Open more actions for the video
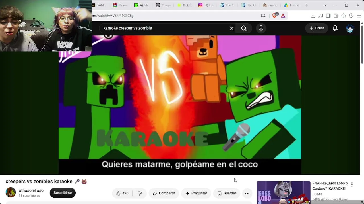364x204 pixels. (x=247, y=193)
